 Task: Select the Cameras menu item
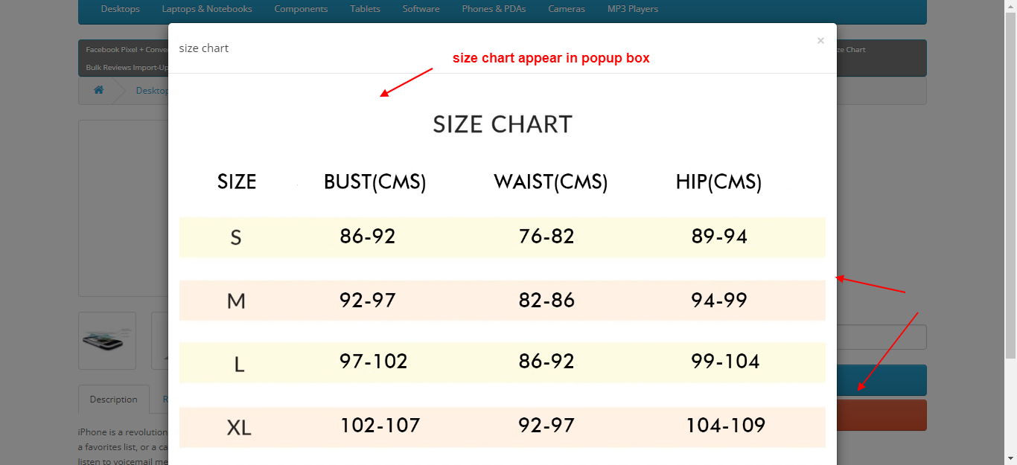[x=567, y=9]
